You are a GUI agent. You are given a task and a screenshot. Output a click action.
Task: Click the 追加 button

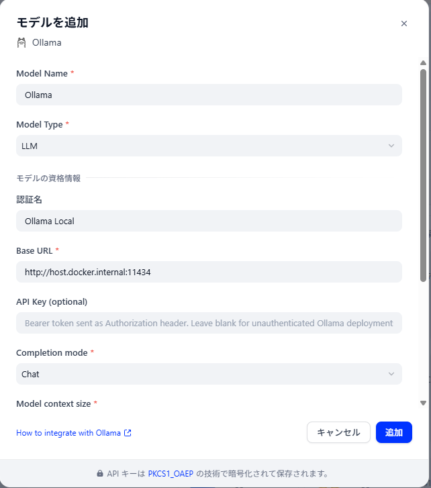(x=393, y=432)
